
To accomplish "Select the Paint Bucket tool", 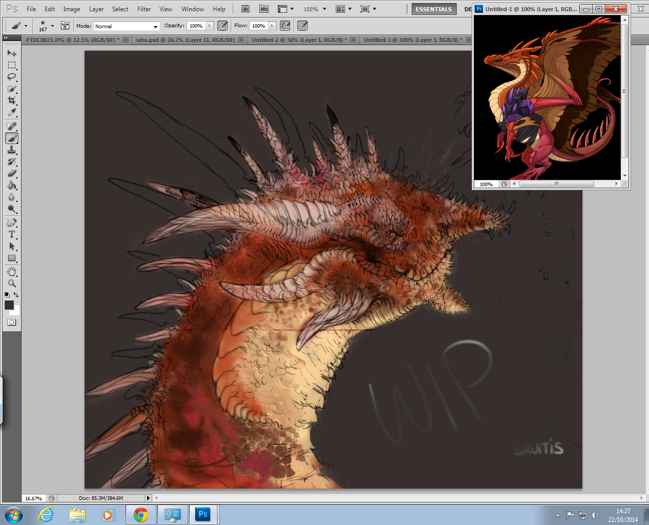I will coord(12,185).
